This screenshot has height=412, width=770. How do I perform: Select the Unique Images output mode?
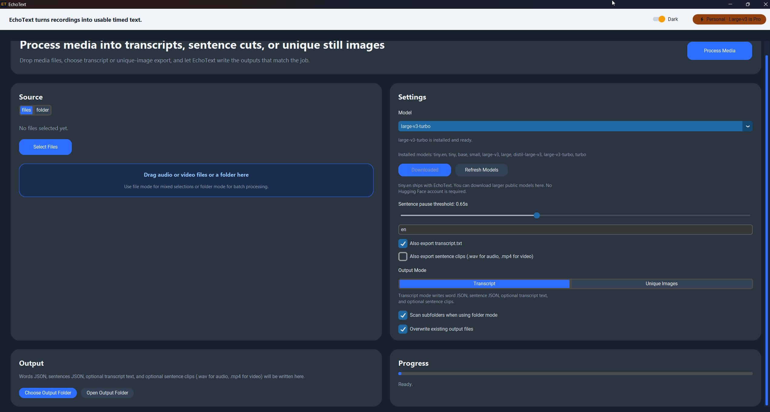[x=661, y=284]
